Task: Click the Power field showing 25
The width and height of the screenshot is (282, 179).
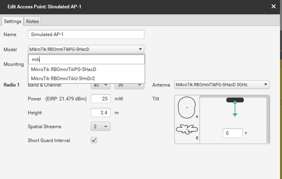Action: 101,98
